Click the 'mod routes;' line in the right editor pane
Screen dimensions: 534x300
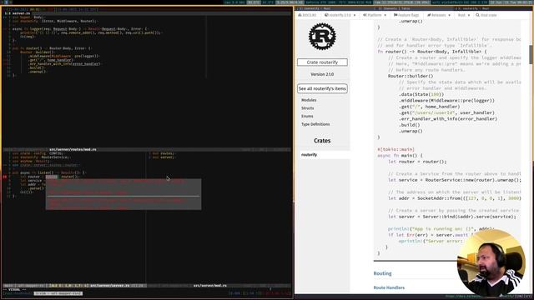[163, 153]
